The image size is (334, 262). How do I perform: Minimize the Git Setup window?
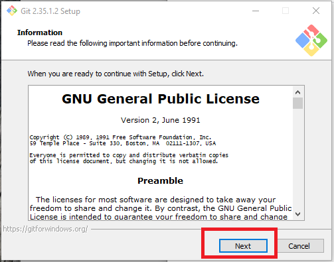tap(256, 11)
